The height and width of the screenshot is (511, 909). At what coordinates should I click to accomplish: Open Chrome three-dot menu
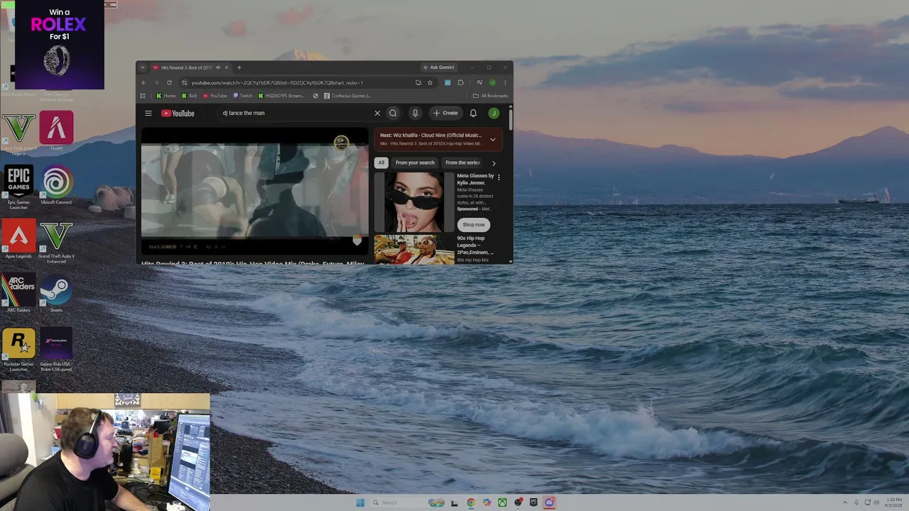tap(505, 82)
